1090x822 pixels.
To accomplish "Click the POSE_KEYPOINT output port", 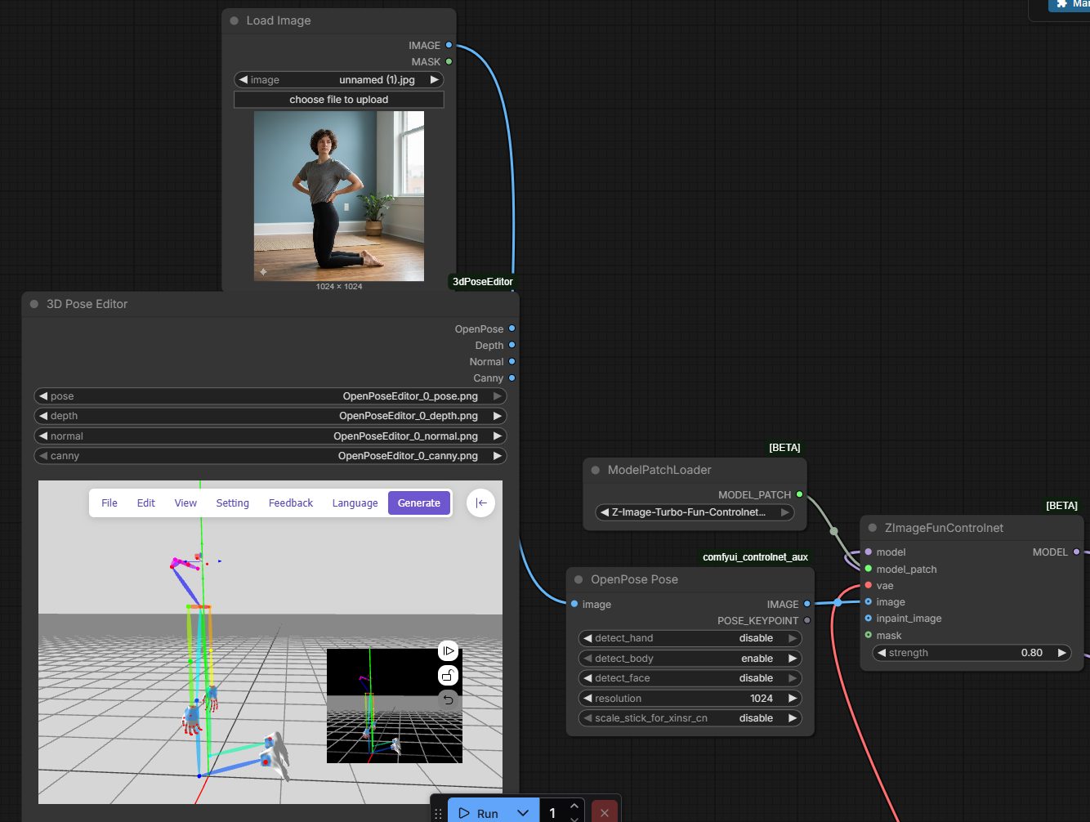I will [x=807, y=620].
